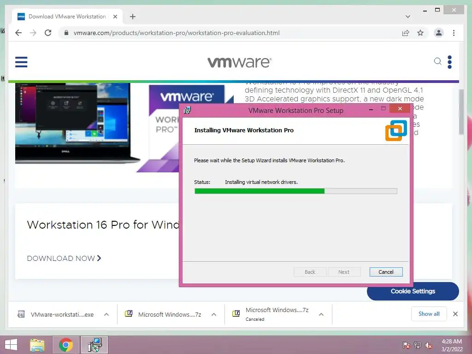Click Cookie Settings button
This screenshot has height=354, width=472.
[x=413, y=291]
